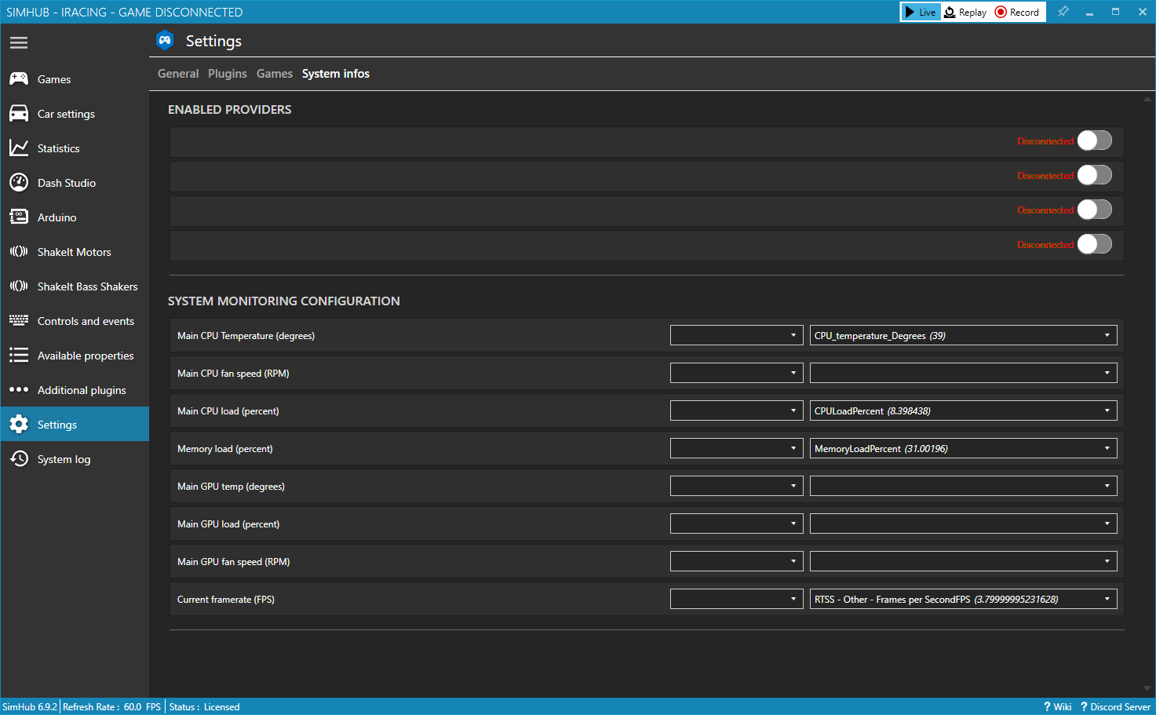Pin the window using the pin icon

1063,12
